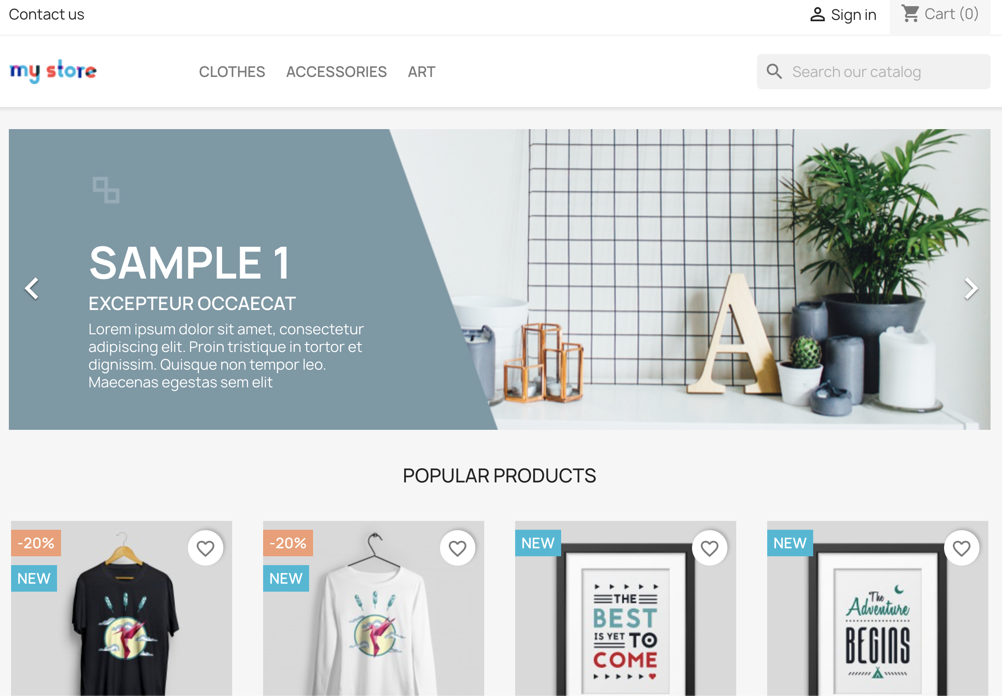Screen dimensions: 1002x696
Task: Click the wishlist heart icon on white sweater
Action: point(458,548)
